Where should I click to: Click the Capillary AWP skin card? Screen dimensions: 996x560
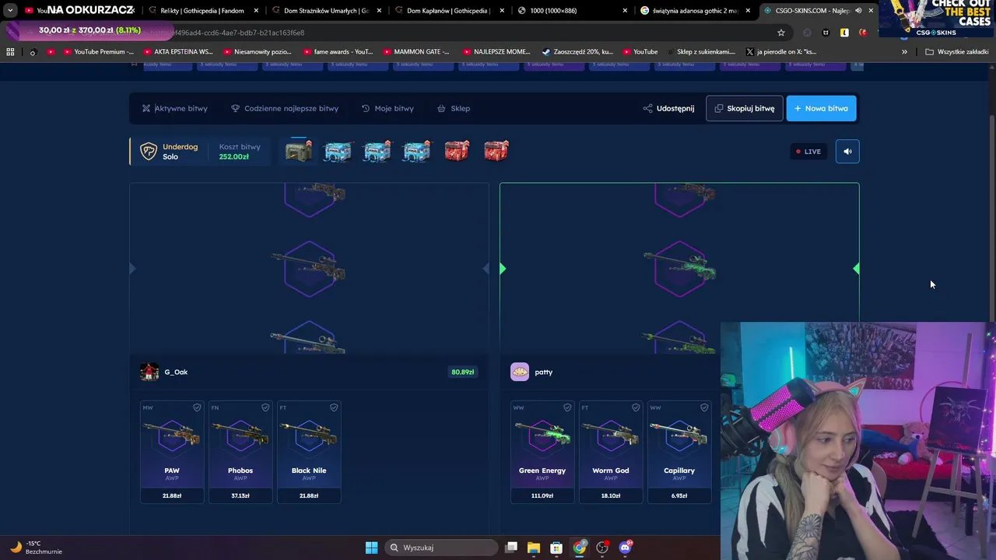[x=679, y=451]
